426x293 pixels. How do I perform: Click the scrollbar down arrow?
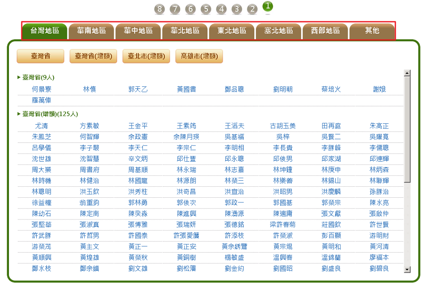coord(407,269)
